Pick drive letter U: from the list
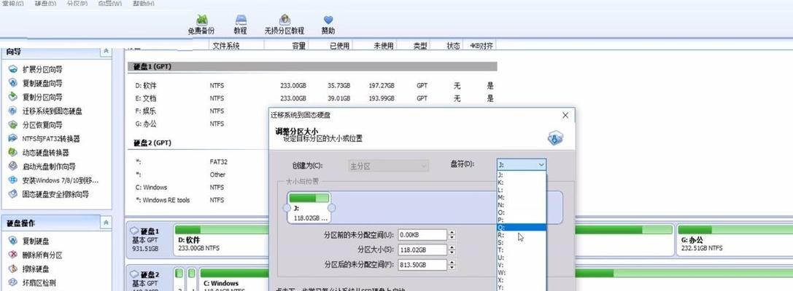793x291 pixels. pos(522,258)
